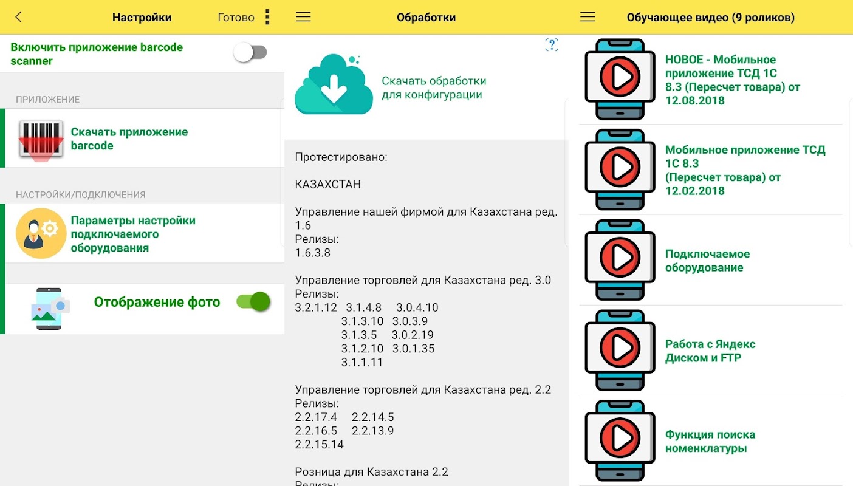The image size is (853, 486).
Task: Open the Подключаемое оборудование video title
Action: (707, 261)
